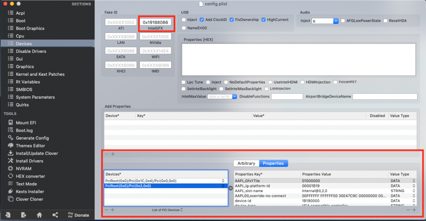Viewport: 426px width, 221px height.
Task: Click the Install/Update Clover download icon
Action: [x=11, y=153]
